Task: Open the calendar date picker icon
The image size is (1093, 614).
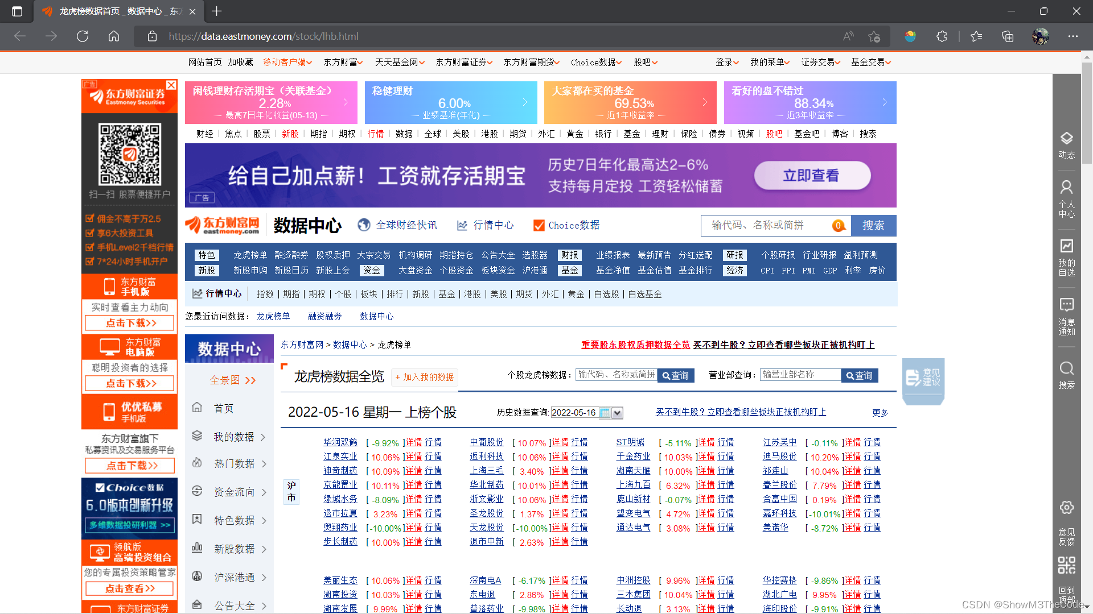Action: [605, 413]
